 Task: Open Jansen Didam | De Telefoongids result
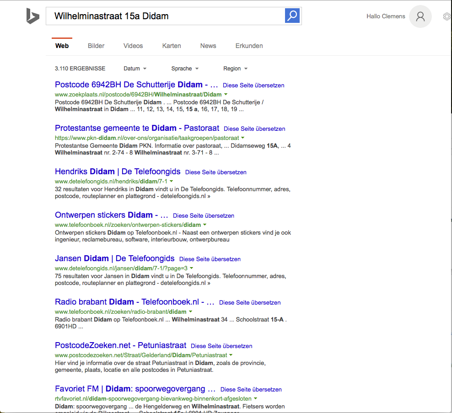pos(115,258)
